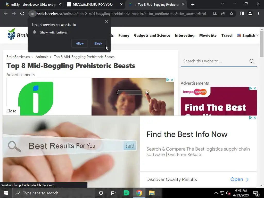
Task: Click the forward navigation arrow
Action: pyautogui.click(x=14, y=13)
